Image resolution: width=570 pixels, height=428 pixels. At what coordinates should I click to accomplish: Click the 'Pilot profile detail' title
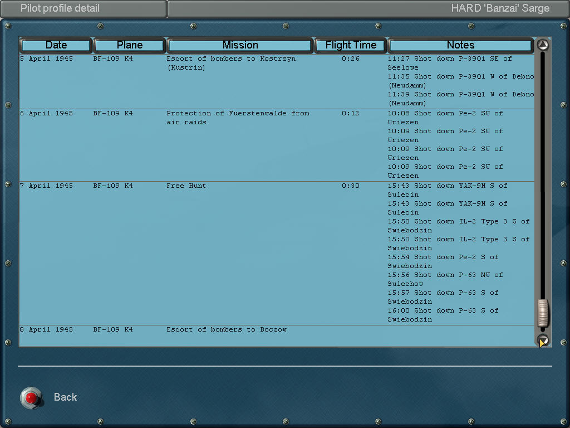(x=60, y=8)
